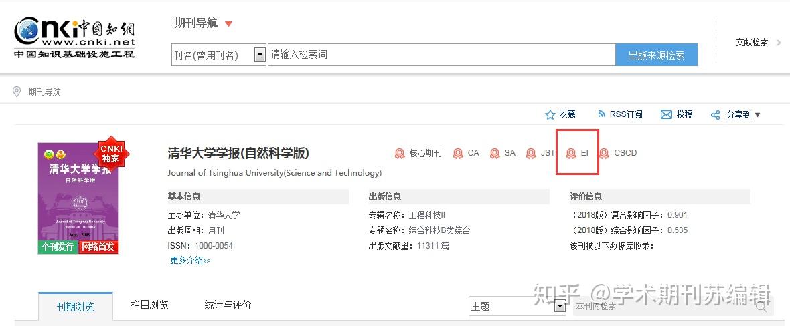Click 主办单位 value 清华大学

click(224, 215)
